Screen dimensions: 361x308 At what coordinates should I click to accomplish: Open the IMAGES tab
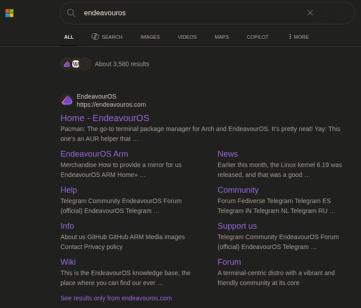[150, 37]
